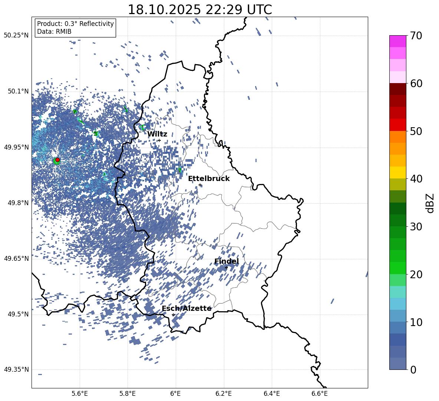The width and height of the screenshot is (439, 401).
Task: Click the Wiltz city label
Action: coord(157,134)
